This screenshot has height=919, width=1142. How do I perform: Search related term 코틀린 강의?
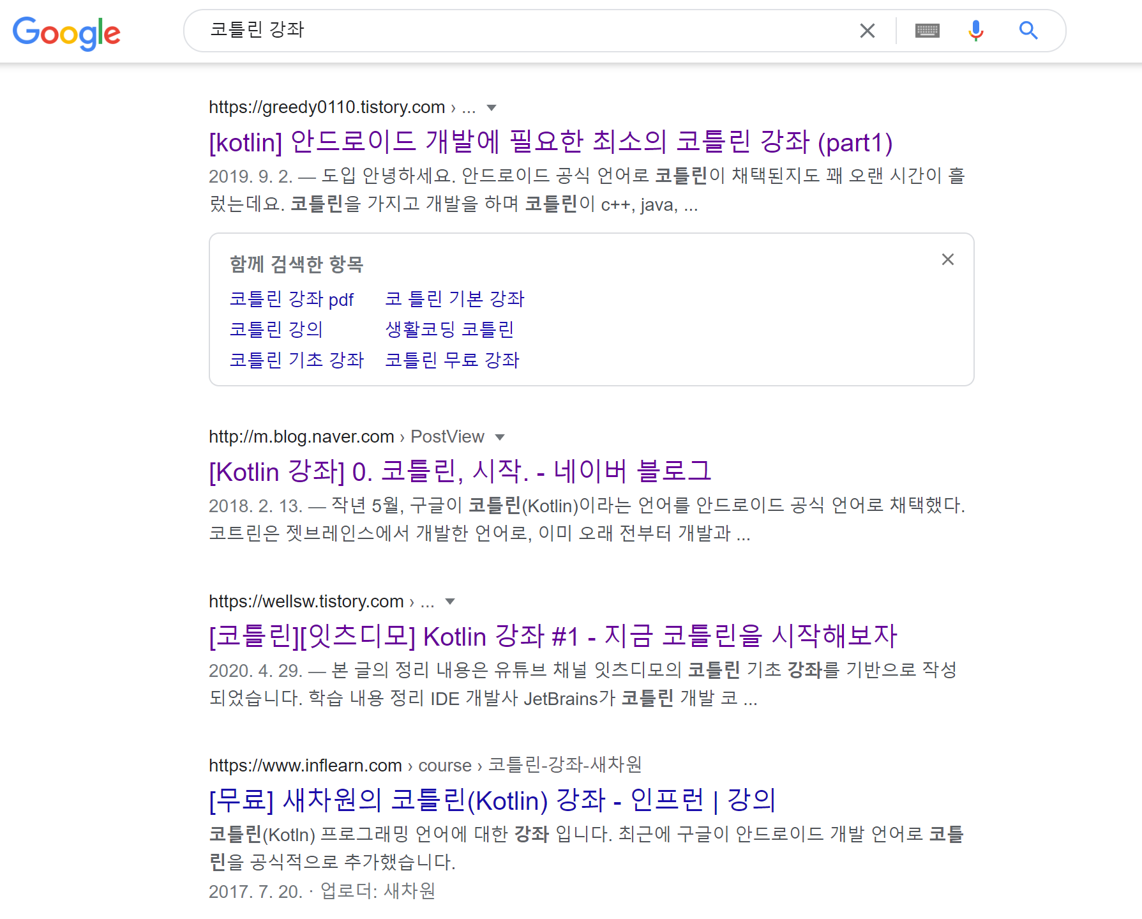[276, 330]
